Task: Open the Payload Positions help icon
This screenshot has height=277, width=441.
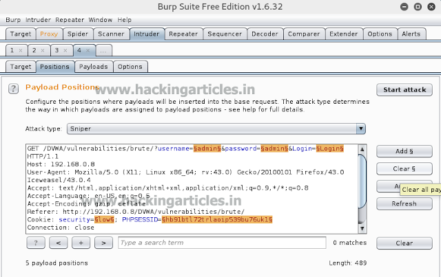Action: [x=13, y=89]
